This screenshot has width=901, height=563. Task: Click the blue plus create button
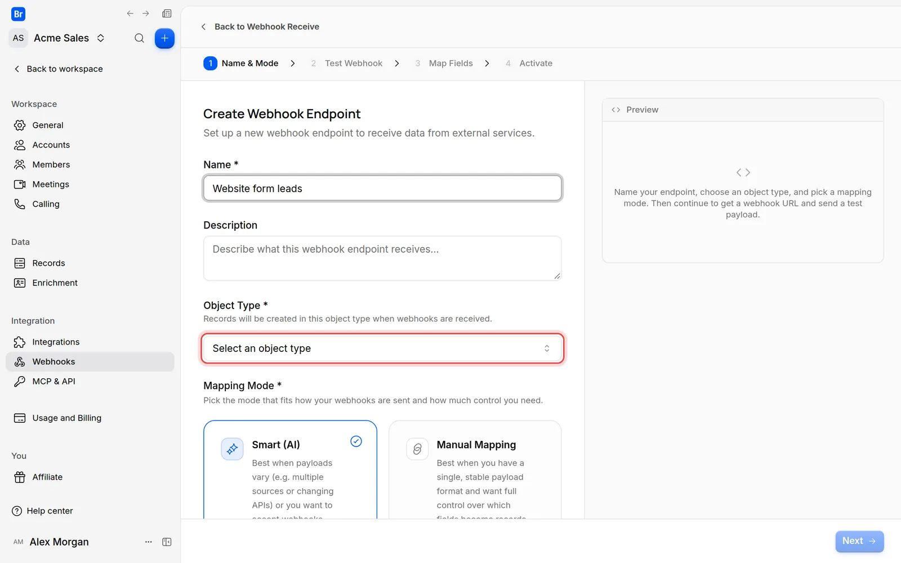[x=164, y=38]
